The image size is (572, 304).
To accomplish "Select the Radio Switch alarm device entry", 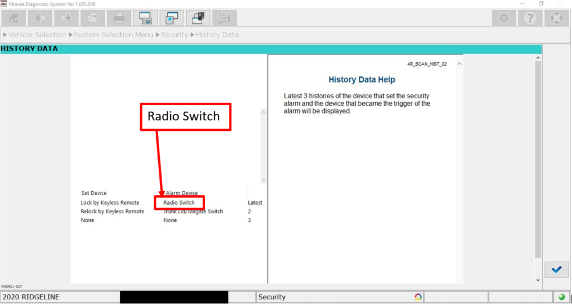I will click(x=179, y=203).
